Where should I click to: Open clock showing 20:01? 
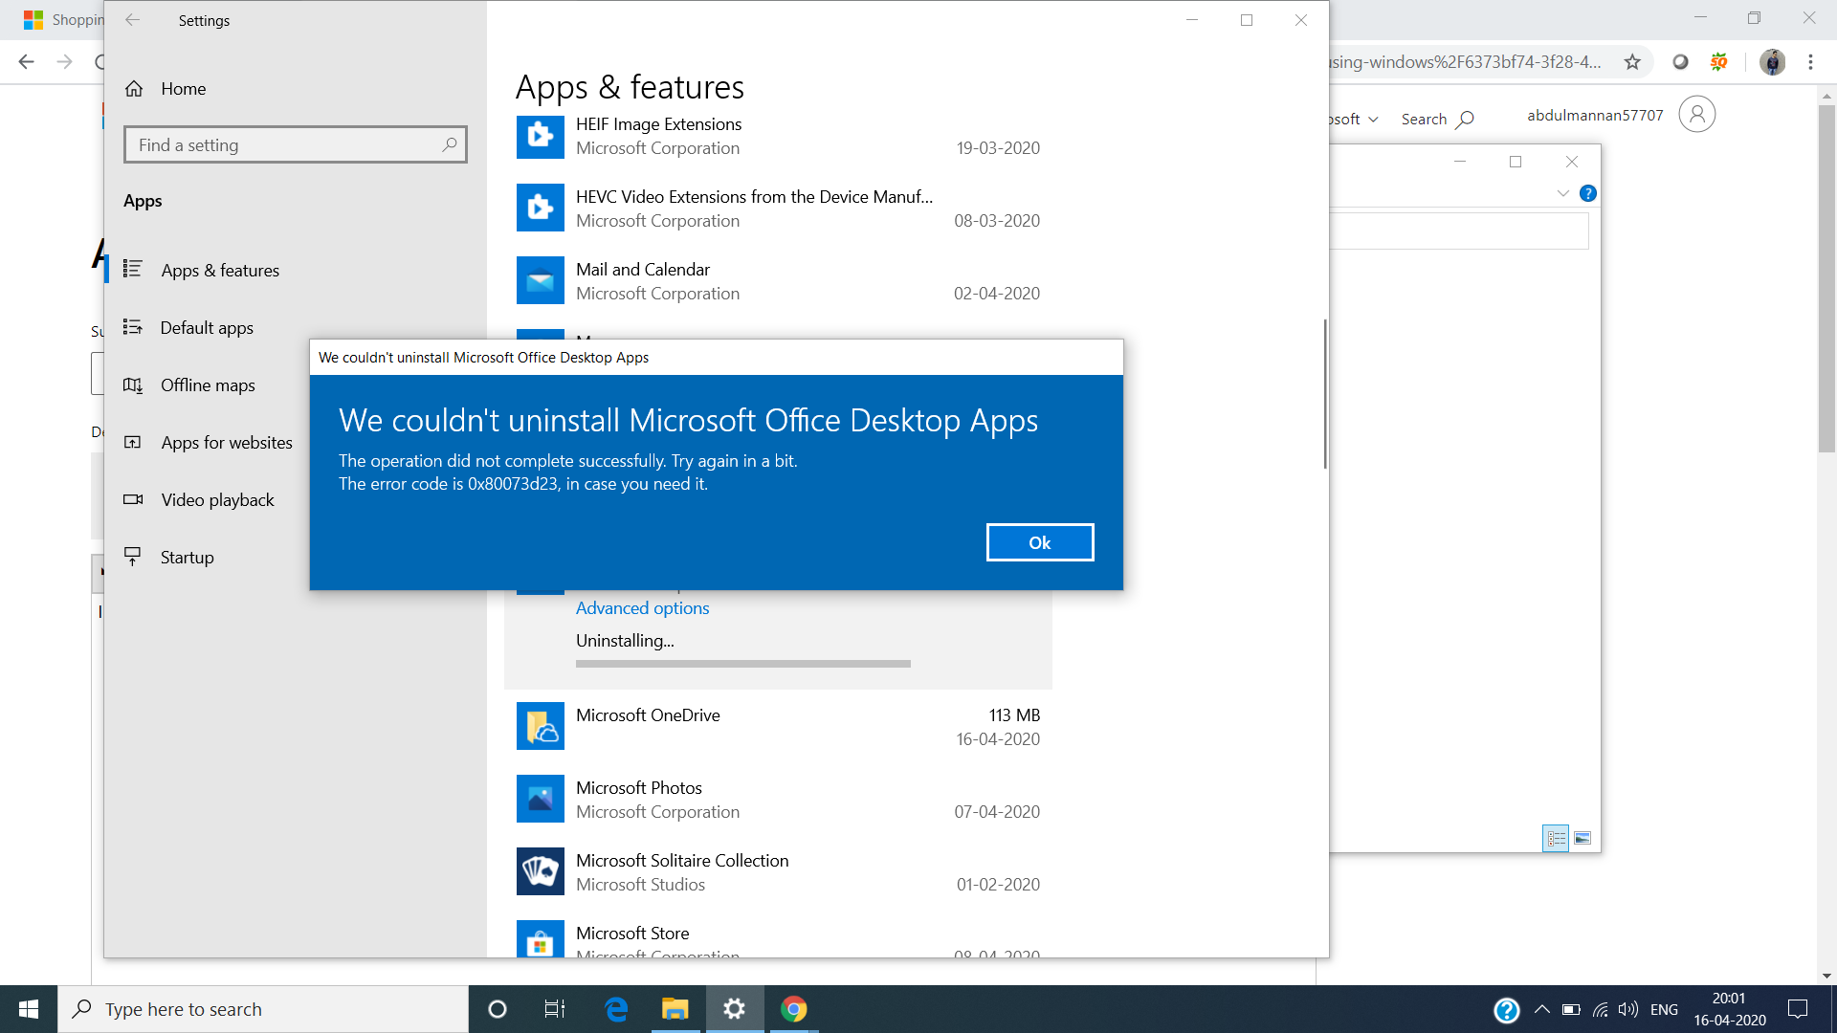[1730, 1009]
